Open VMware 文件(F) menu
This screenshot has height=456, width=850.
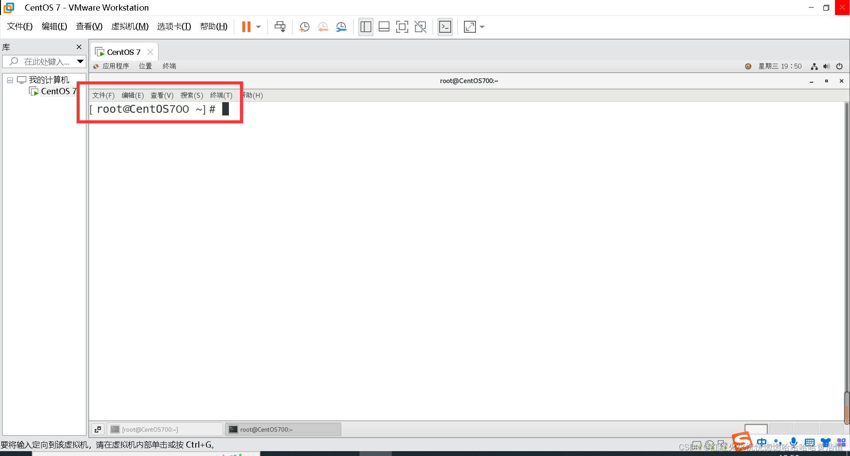click(x=20, y=27)
